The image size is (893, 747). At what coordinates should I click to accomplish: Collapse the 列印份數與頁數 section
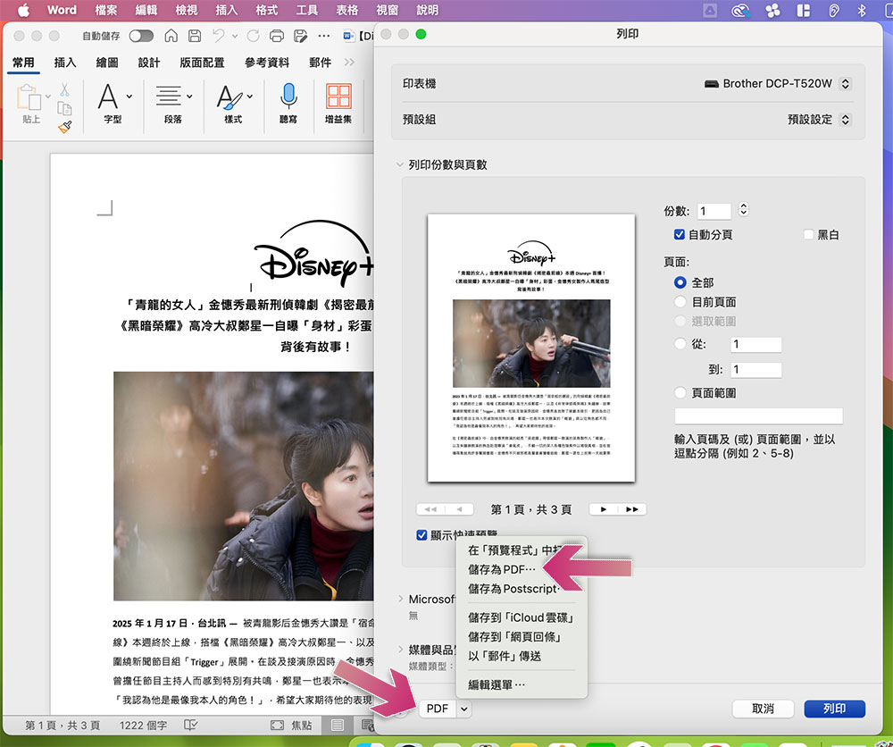[x=399, y=164]
